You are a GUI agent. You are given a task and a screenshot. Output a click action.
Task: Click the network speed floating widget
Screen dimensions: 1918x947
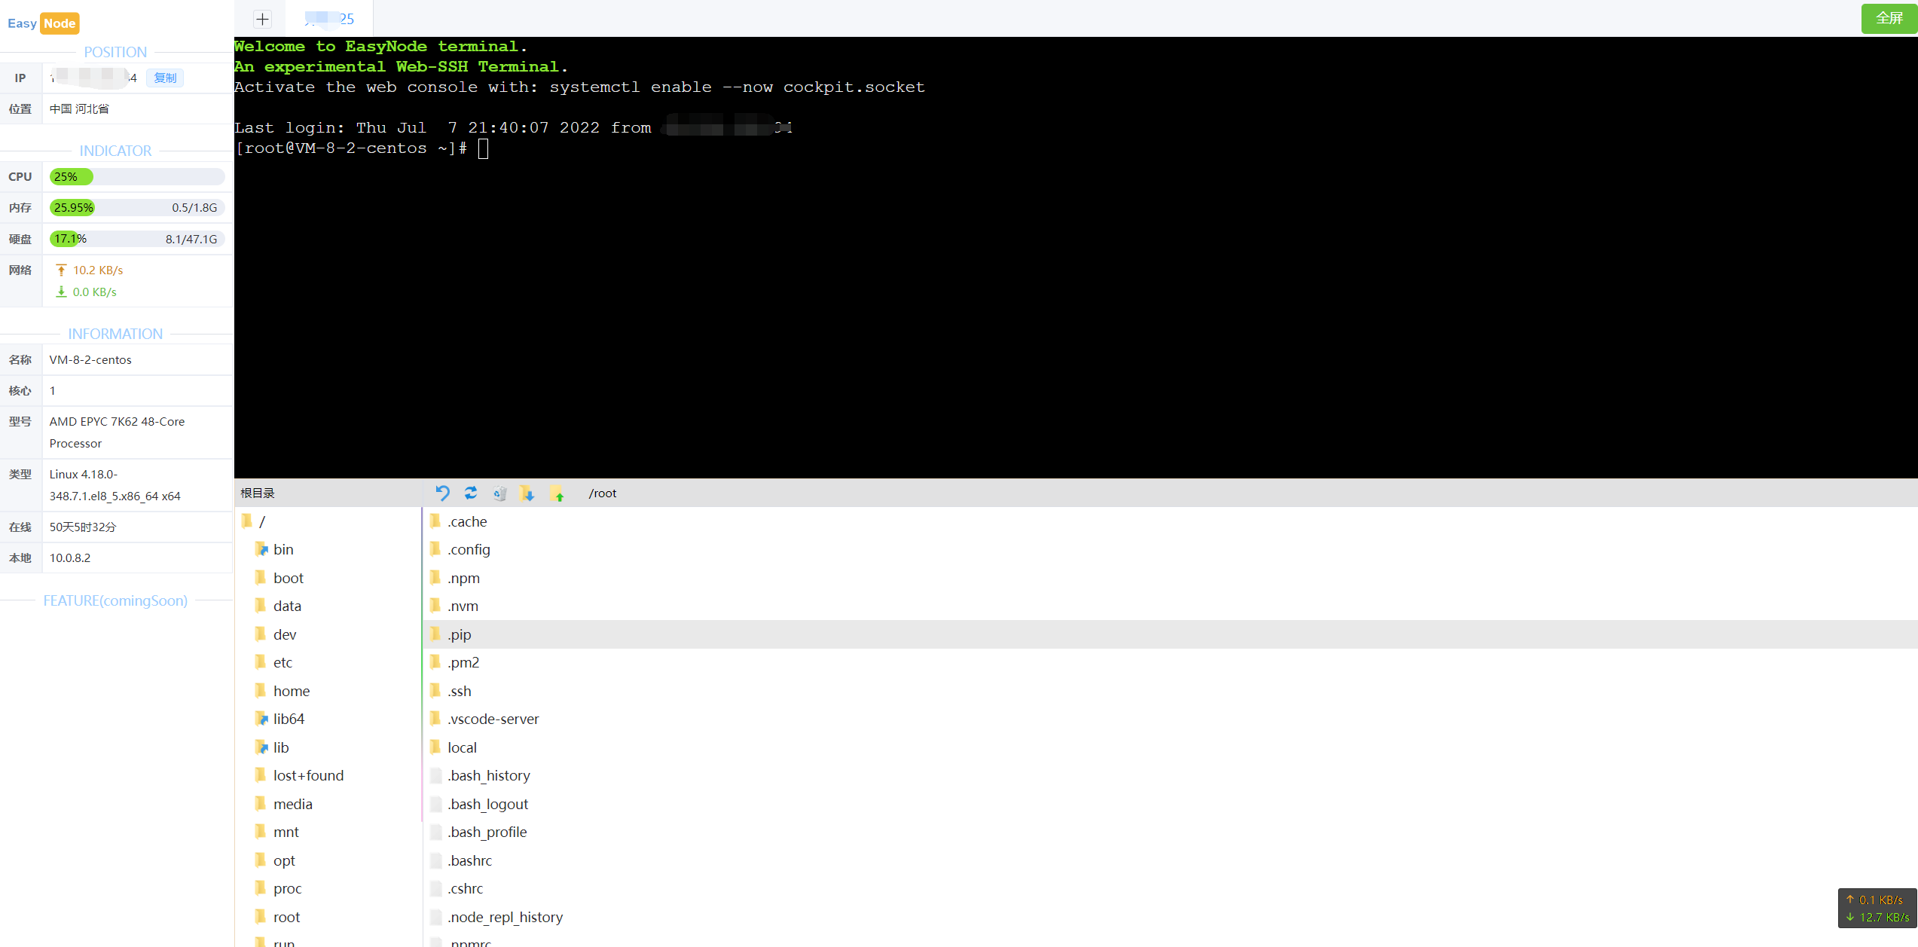click(x=1877, y=908)
